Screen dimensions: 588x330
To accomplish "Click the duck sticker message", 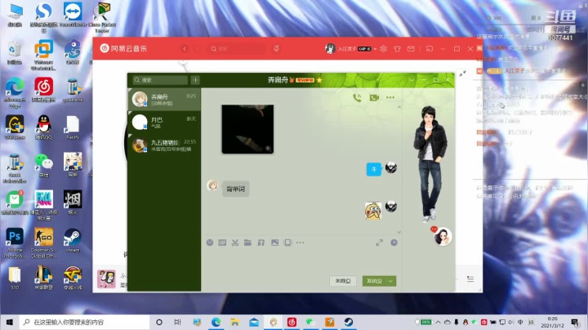I will tap(373, 211).
